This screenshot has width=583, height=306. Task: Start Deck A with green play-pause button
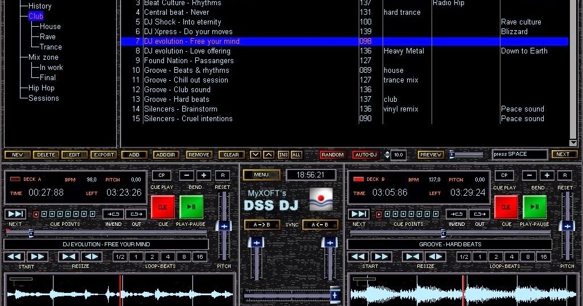tap(191, 207)
